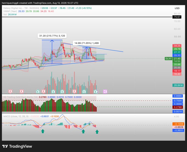Image resolution: width=187 pixels, height=152 pixels.
Task: Click the 50.00 price scale tick
Action: pyautogui.click(x=177, y=37)
